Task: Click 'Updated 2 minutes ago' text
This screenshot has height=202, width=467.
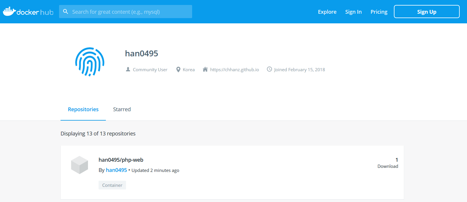Action: [155, 170]
